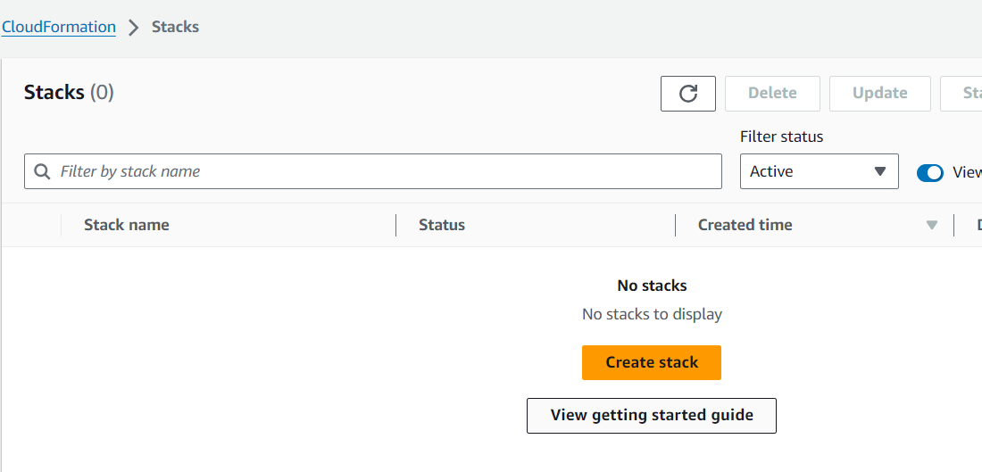The image size is (982, 472).
Task: Click the refresh stacks icon button
Action: coord(687,94)
